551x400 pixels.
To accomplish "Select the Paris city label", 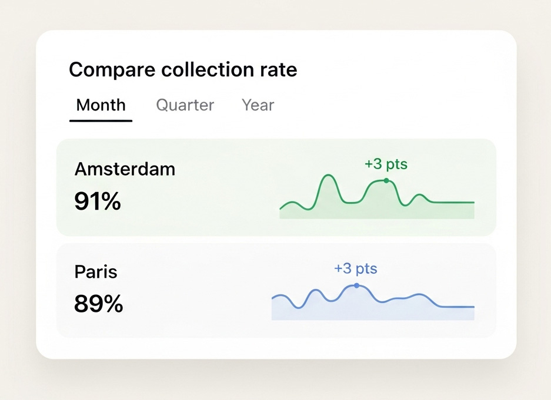I will click(96, 271).
